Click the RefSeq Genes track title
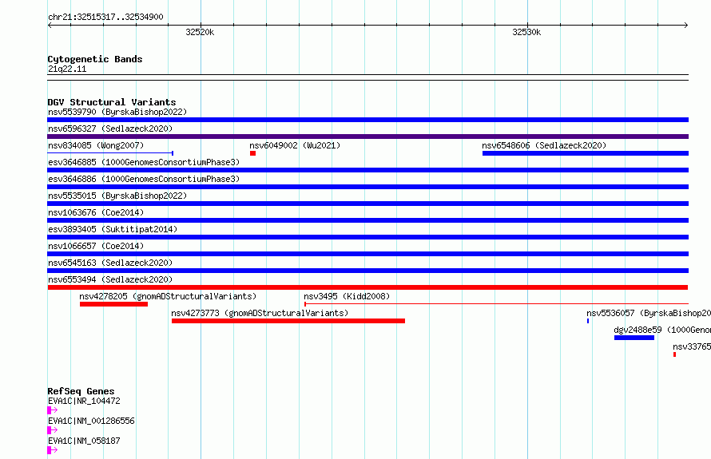 [x=81, y=391]
